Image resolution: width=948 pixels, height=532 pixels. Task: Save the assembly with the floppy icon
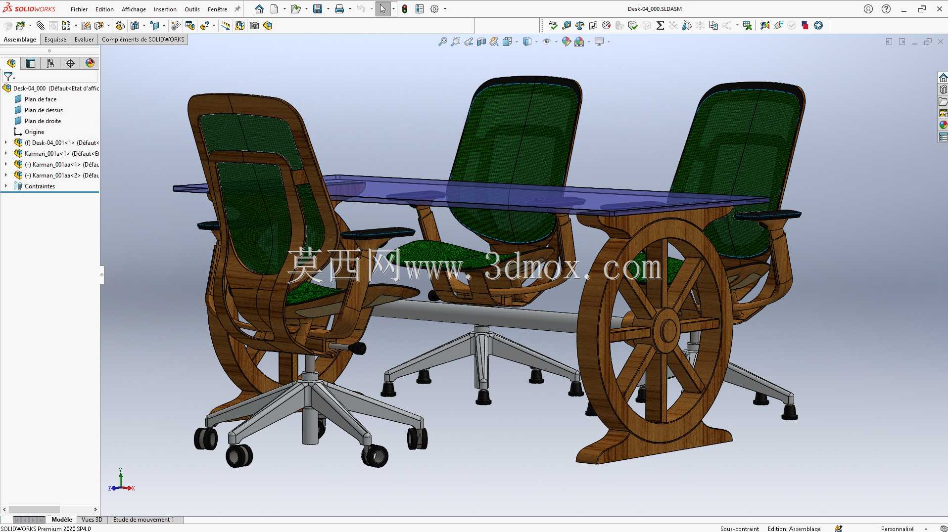(x=318, y=9)
